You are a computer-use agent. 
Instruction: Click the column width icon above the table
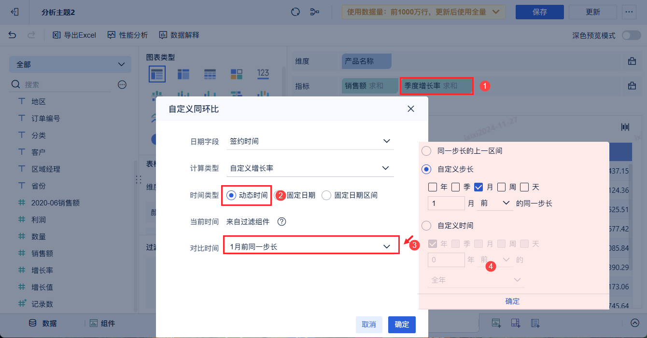point(625,127)
